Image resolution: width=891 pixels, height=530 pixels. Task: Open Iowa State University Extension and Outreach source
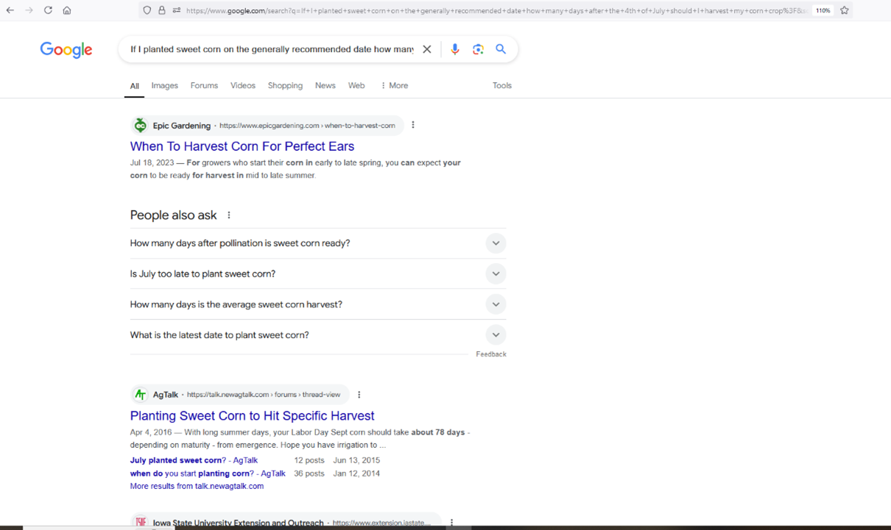pos(238,523)
